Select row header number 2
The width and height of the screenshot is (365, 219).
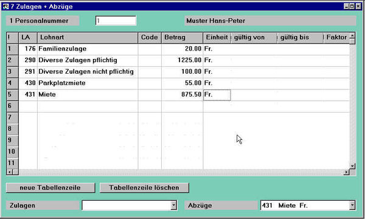pyautogui.click(x=12, y=60)
